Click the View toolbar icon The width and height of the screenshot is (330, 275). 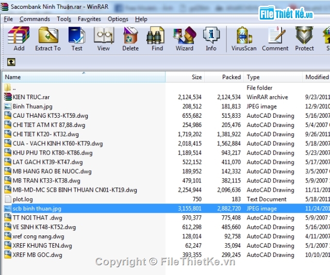click(104, 39)
